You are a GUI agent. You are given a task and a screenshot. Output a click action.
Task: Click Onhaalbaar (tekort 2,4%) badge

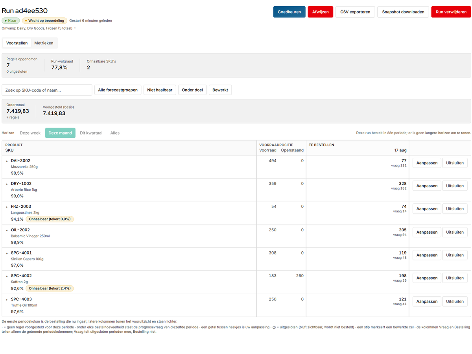[50, 288]
